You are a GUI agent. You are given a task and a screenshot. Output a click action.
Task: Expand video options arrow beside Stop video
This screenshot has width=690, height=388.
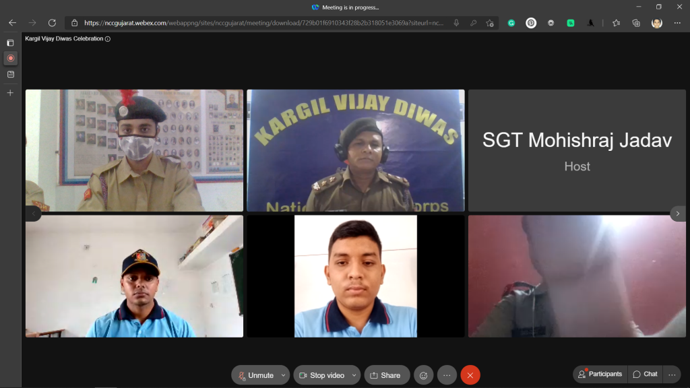(354, 375)
